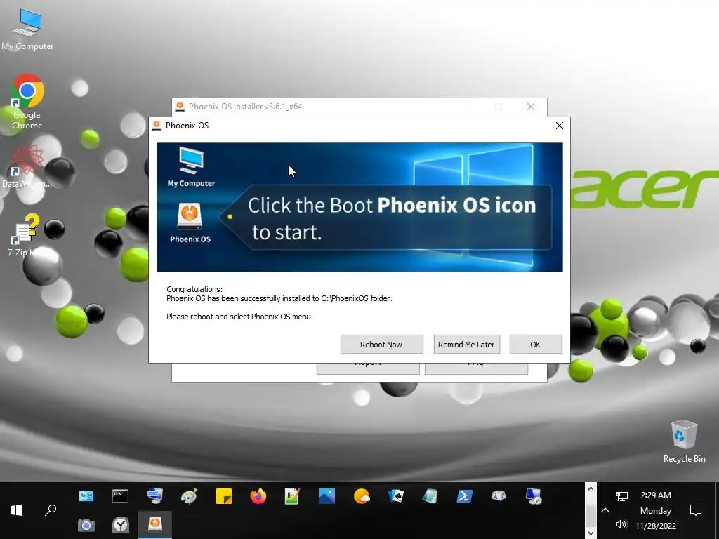
Task: Open the volume speaker tray icon
Action: [622, 524]
